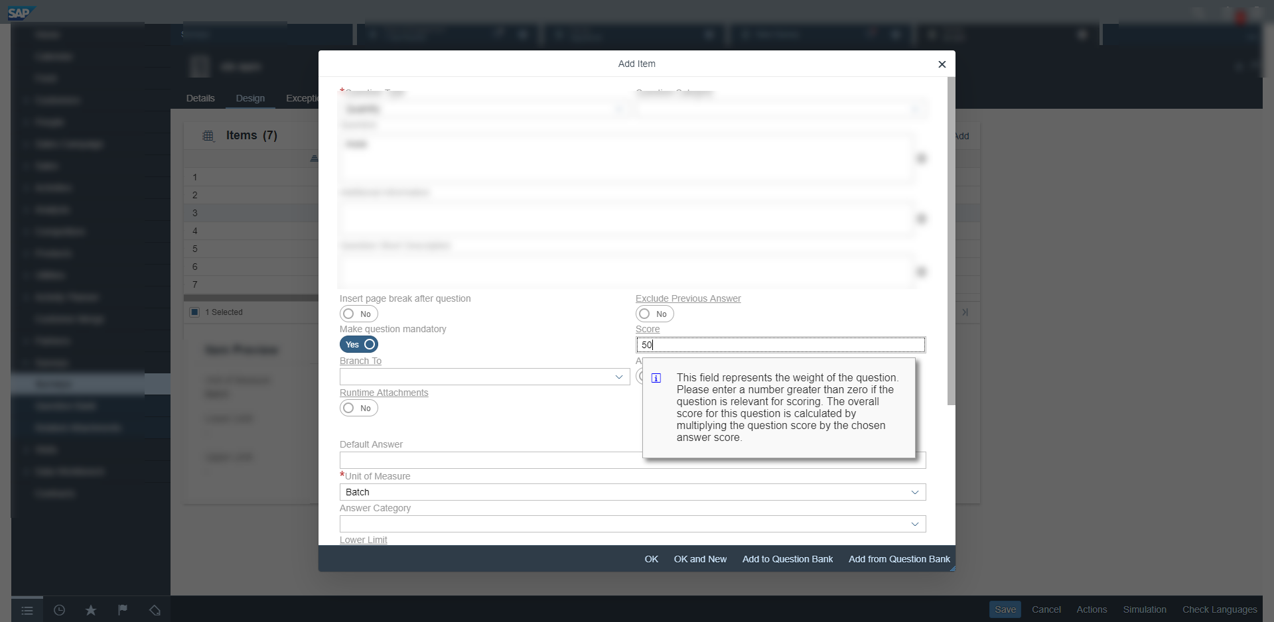This screenshot has width=1274, height=622.
Task: Click the tag icon in bottom bar
Action: [155, 610]
